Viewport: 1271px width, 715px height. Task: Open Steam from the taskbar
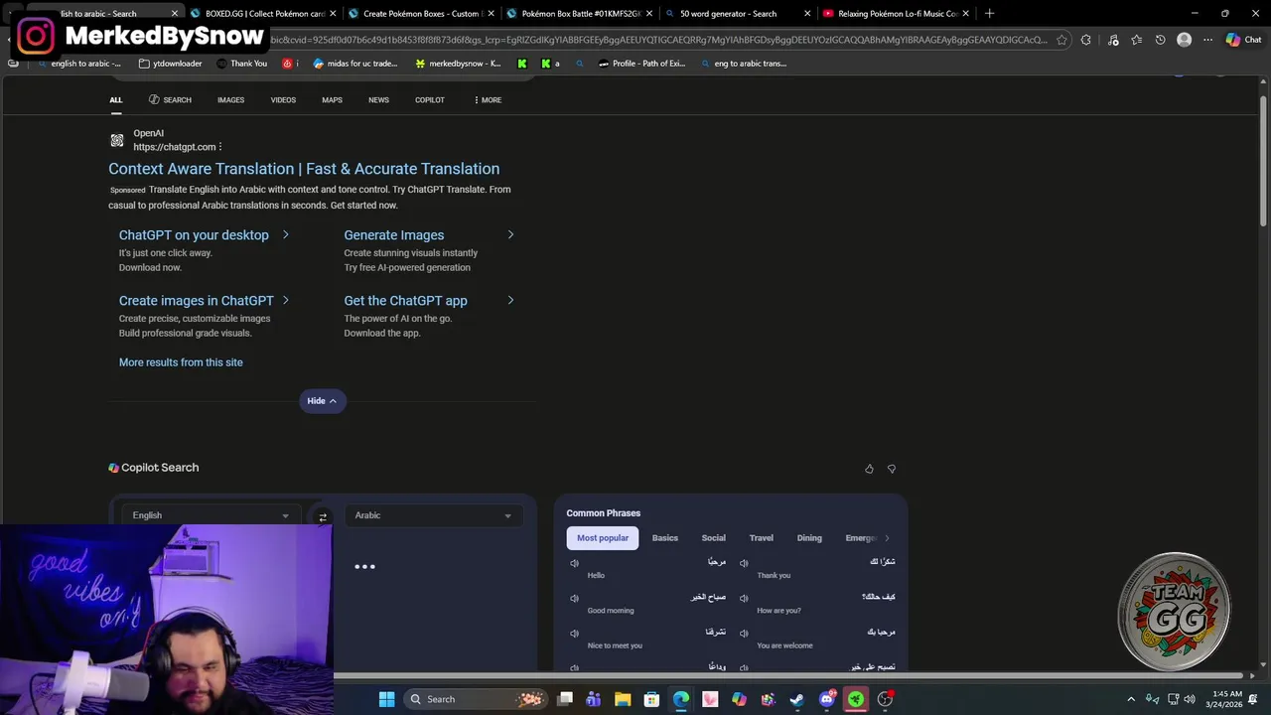click(x=796, y=699)
